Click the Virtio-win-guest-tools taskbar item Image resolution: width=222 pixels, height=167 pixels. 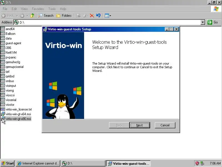coord(128,163)
